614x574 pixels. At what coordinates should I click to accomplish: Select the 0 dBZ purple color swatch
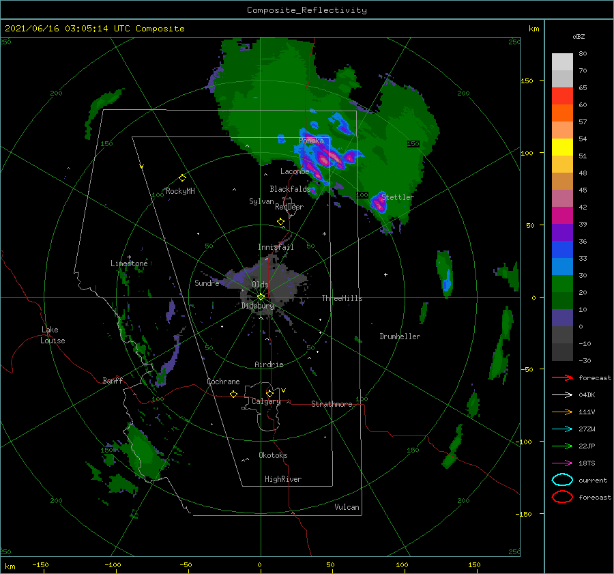click(x=562, y=317)
